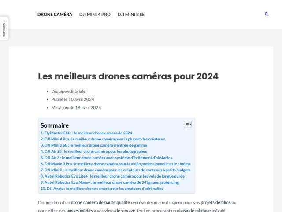Click the article title about best drones 2024
This screenshot has height=212, width=282.
click(x=128, y=76)
